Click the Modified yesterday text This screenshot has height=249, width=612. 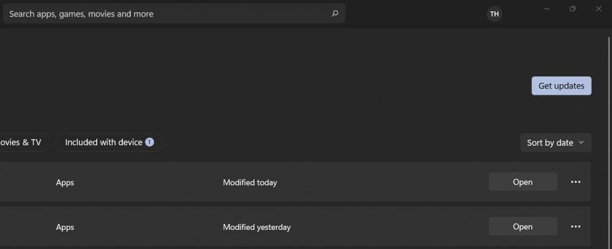256,228
